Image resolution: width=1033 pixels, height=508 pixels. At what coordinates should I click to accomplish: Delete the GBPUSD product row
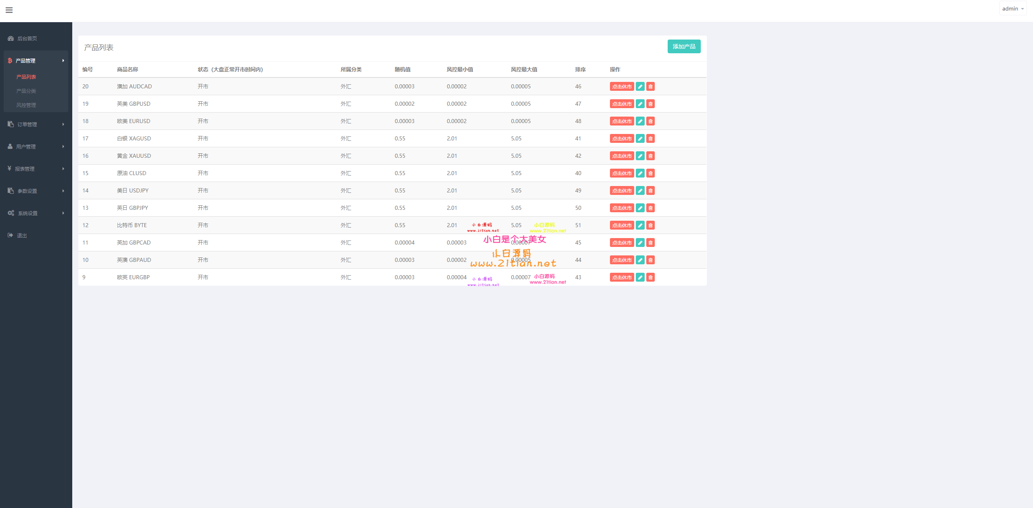(650, 104)
